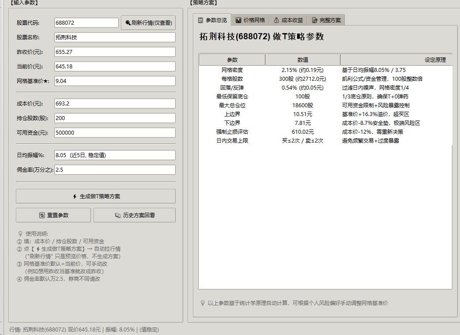The image size is (460, 335).
Task: Click the lightbulb icon beside 使用说明
Action: 20,234
